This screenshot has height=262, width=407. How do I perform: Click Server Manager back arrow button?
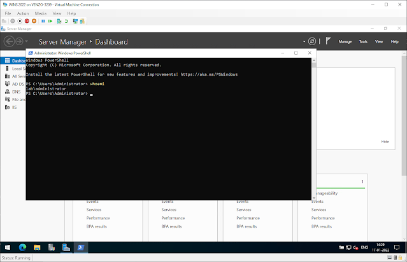coord(9,41)
